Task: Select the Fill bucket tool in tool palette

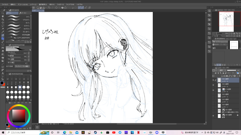Action: click(x=3, y=58)
